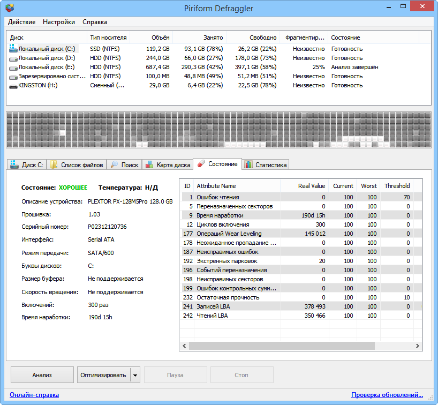
Task: Click the left arrow of SMART table scrollbar
Action: pos(184,346)
